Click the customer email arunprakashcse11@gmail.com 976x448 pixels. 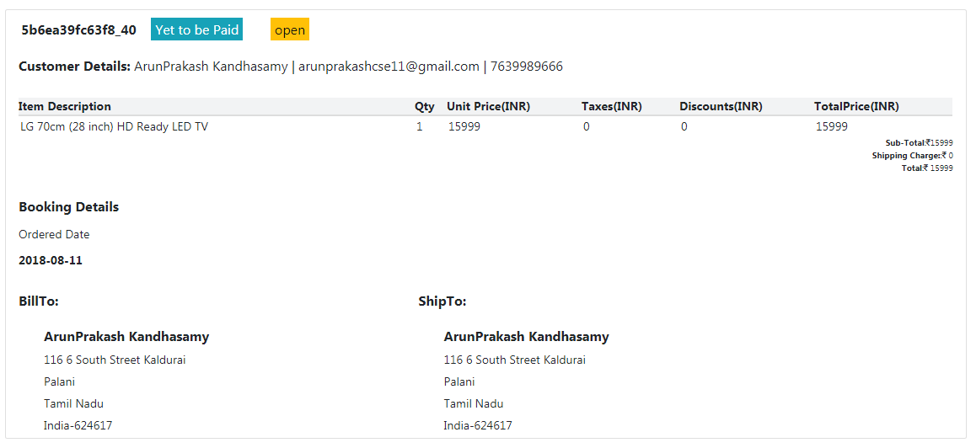389,67
